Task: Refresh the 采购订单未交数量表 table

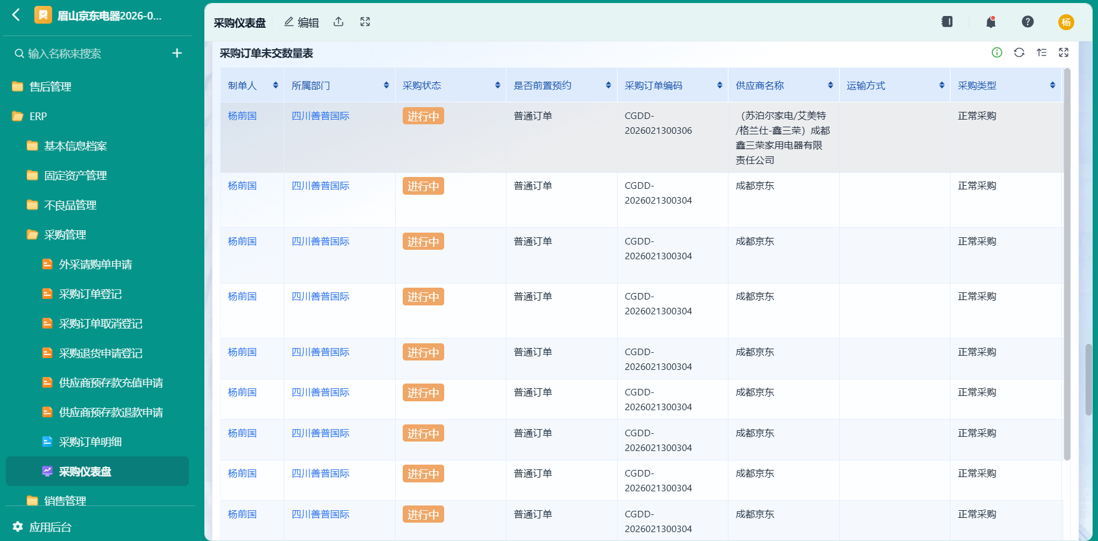Action: click(x=1019, y=53)
